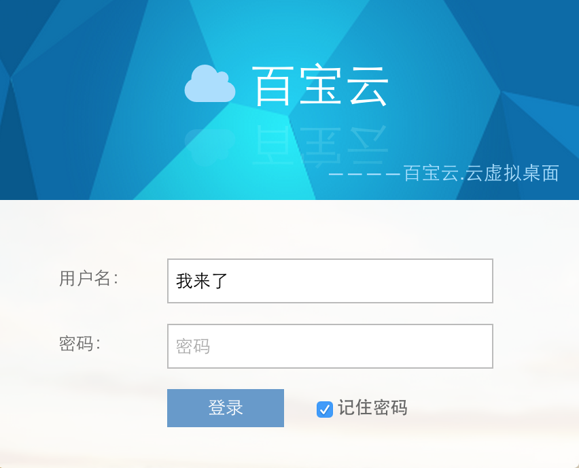
Task: Click the 百 character in the title
Action: tap(273, 86)
